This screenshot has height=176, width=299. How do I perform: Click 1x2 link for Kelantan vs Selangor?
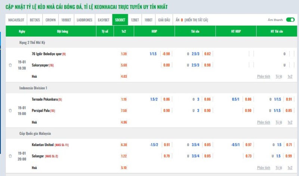point(290,168)
